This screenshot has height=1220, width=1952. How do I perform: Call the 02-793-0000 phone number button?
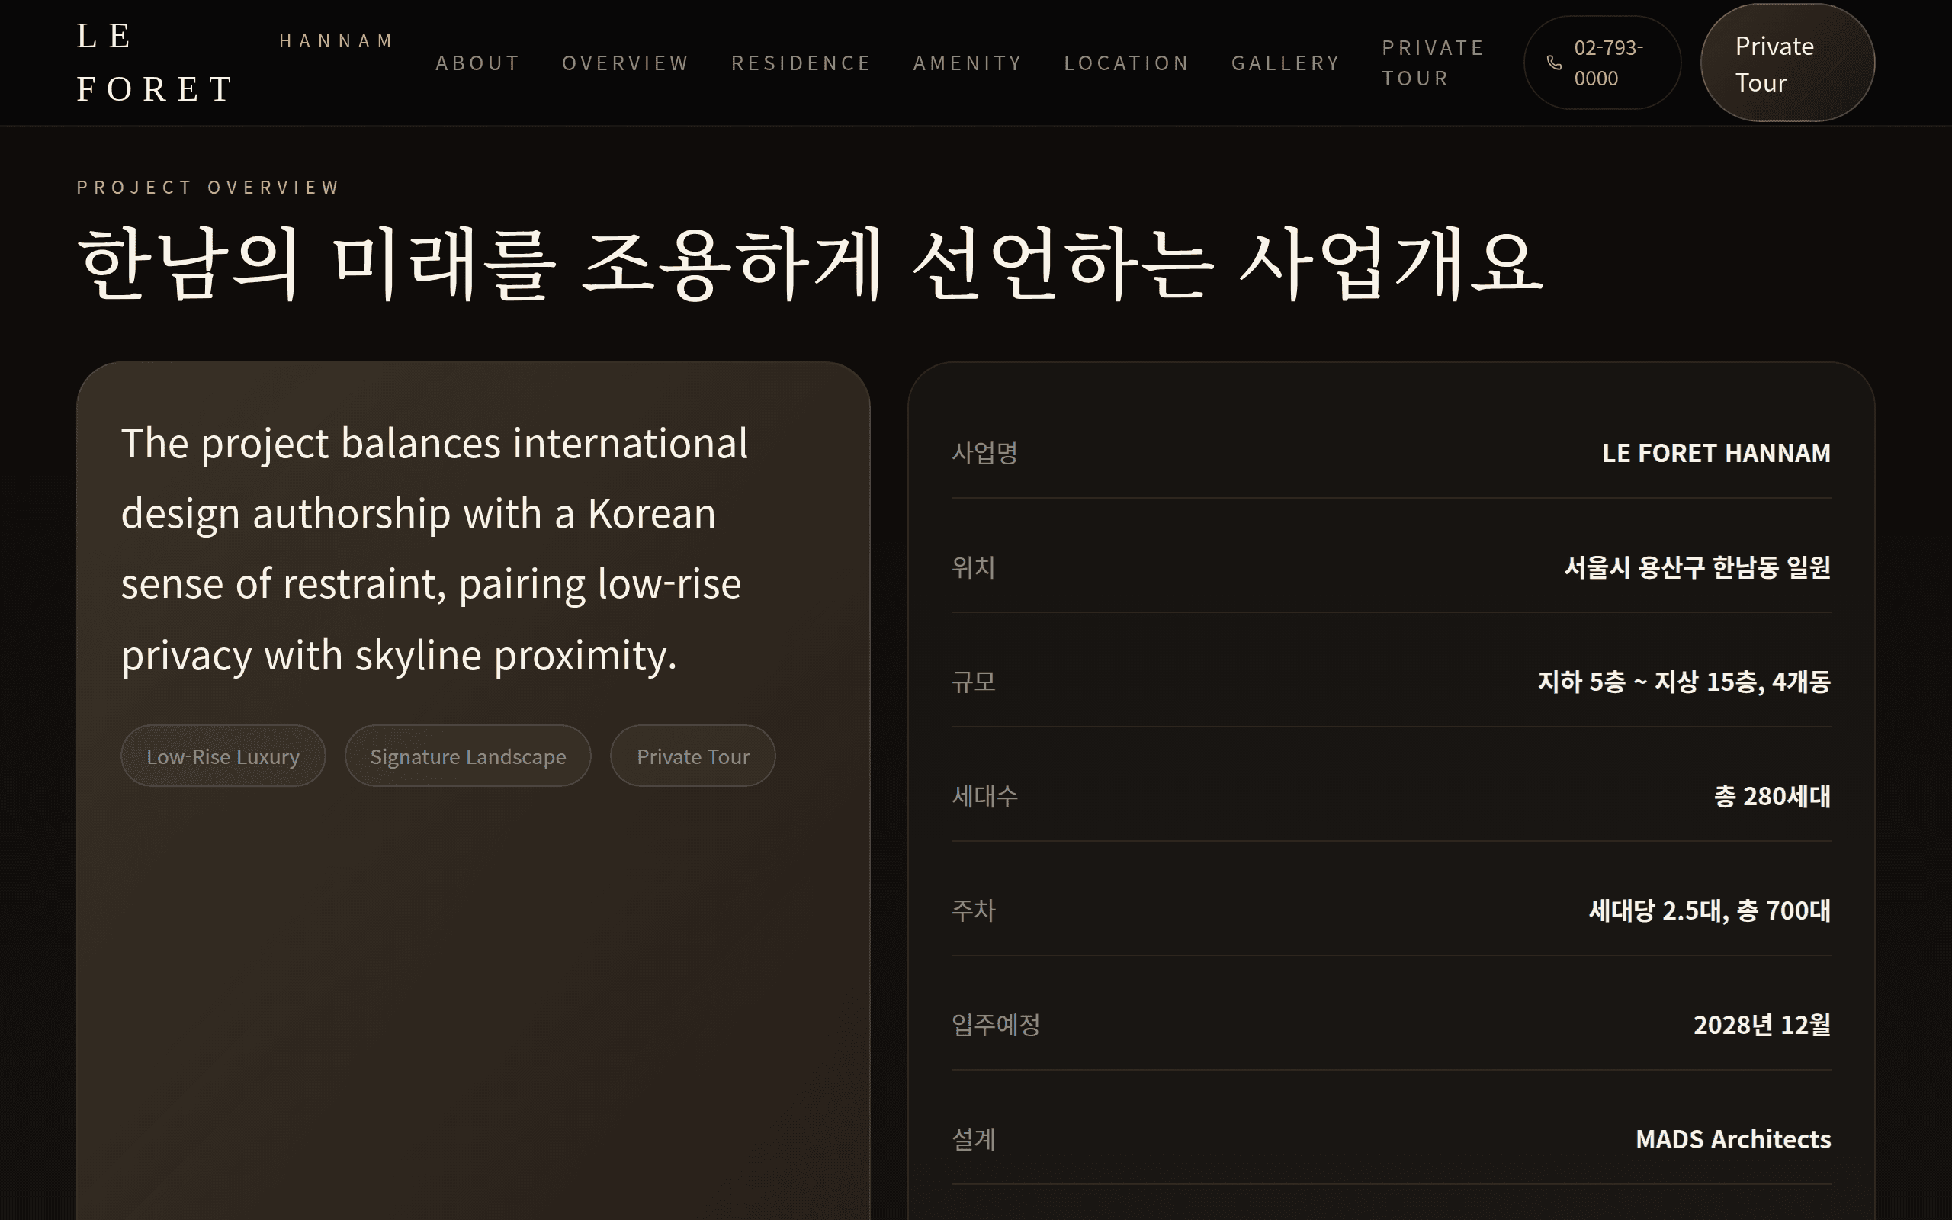tap(1605, 63)
